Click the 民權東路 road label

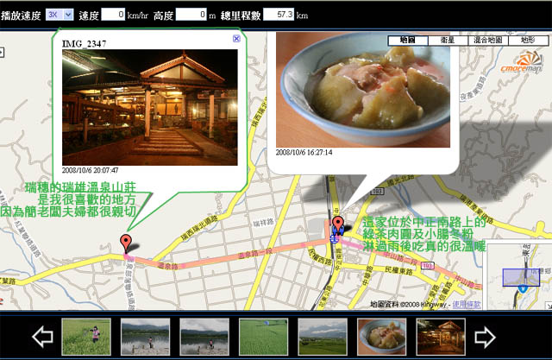coord(399,271)
